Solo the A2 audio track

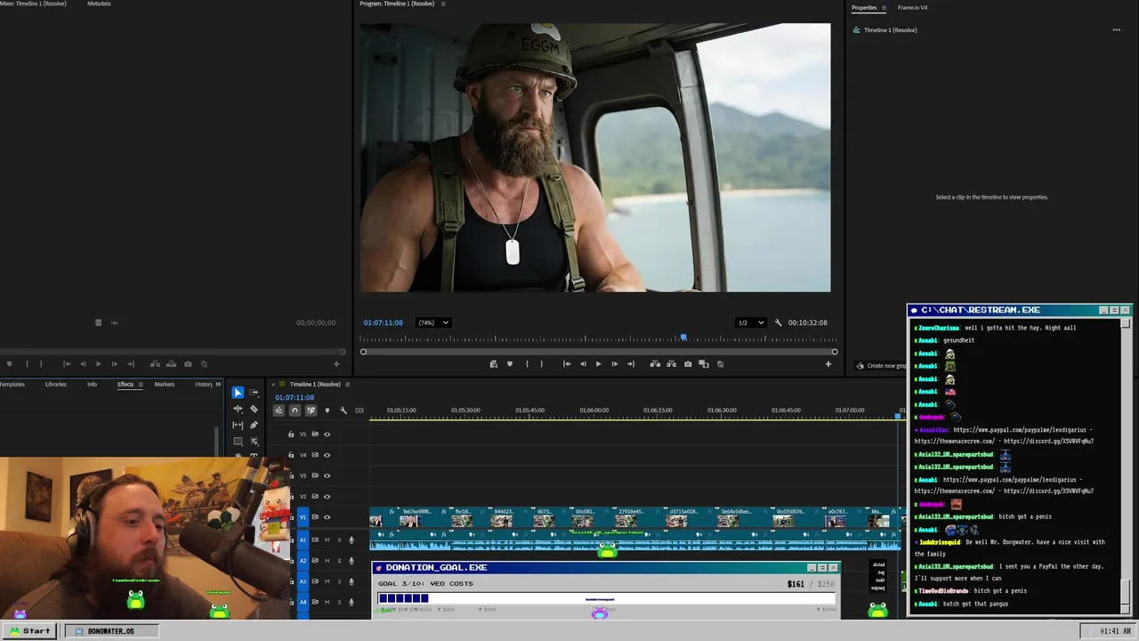339,560
